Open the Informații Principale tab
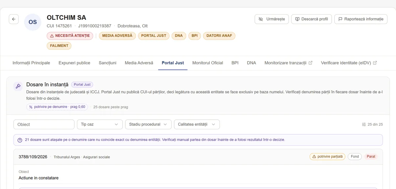Screen dimensions: 396x189 point(31,63)
